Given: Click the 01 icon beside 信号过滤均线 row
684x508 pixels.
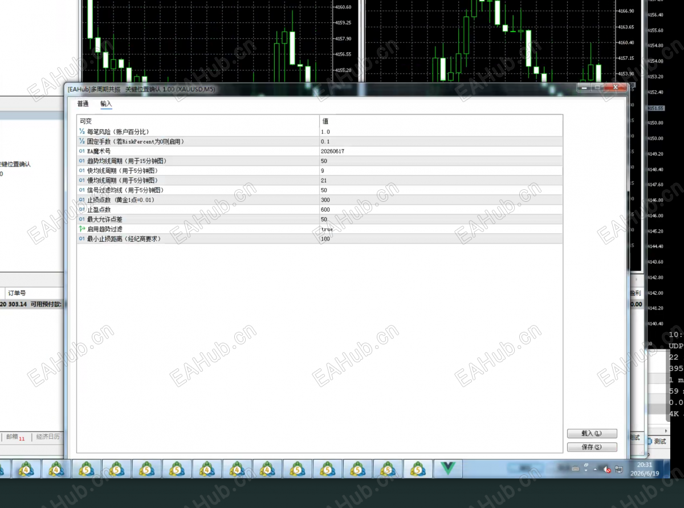Looking at the screenshot, I should click(82, 190).
